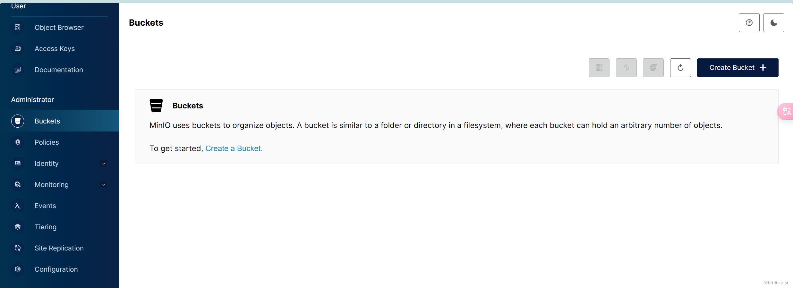Image resolution: width=793 pixels, height=288 pixels.
Task: Click the Site Replication icon
Action: [x=18, y=248]
